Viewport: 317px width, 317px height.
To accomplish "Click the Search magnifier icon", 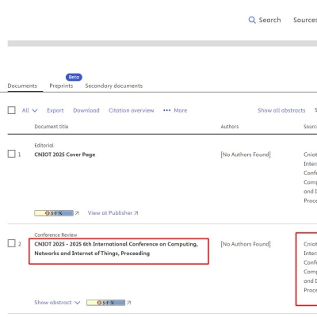I will pyautogui.click(x=252, y=20).
